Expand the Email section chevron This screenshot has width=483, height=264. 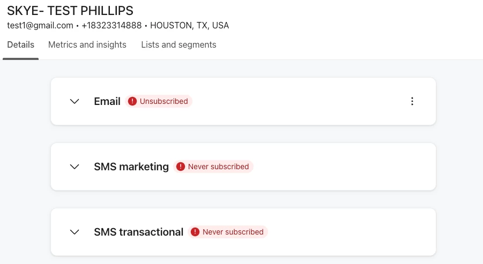pos(75,101)
